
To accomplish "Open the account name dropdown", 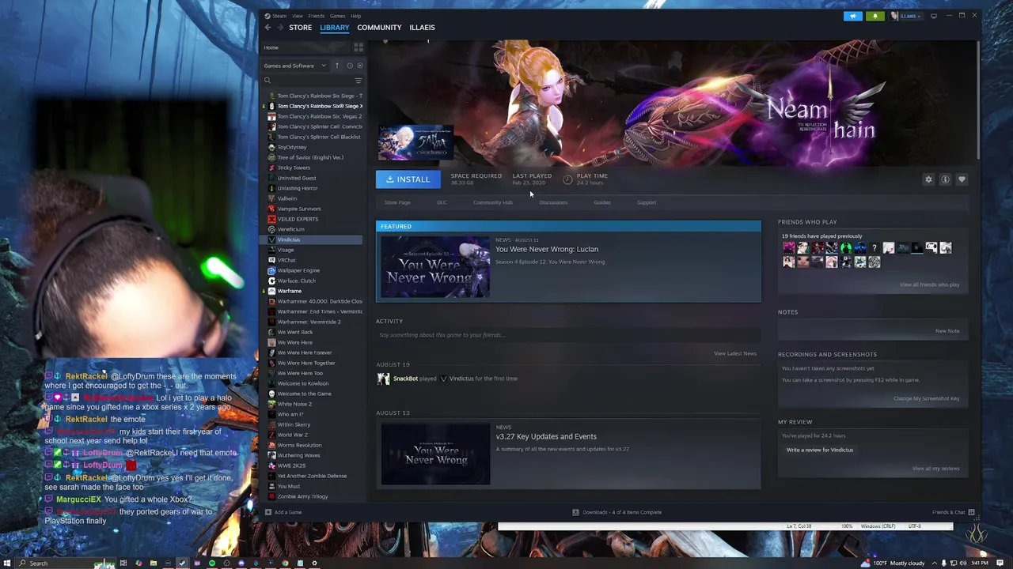I will pyautogui.click(x=905, y=16).
